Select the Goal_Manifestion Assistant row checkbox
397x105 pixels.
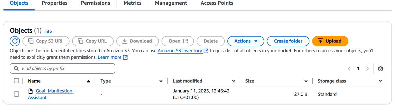pos(16,94)
